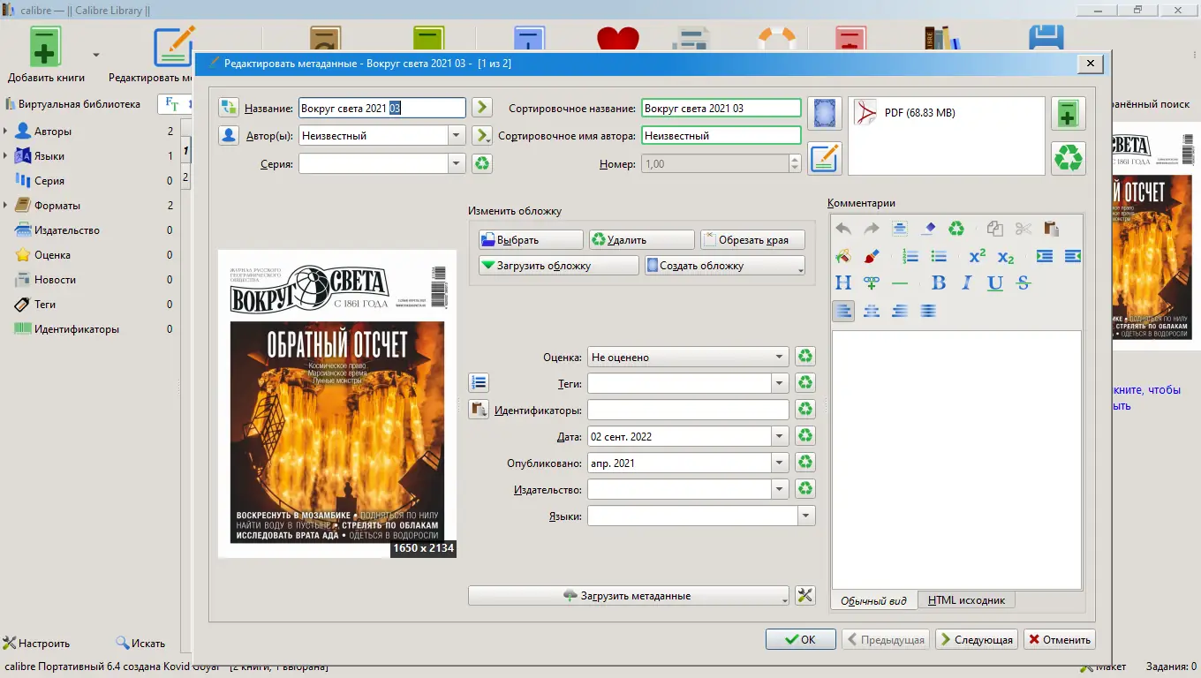Clear the rating value
The image size is (1201, 678).
tap(804, 357)
